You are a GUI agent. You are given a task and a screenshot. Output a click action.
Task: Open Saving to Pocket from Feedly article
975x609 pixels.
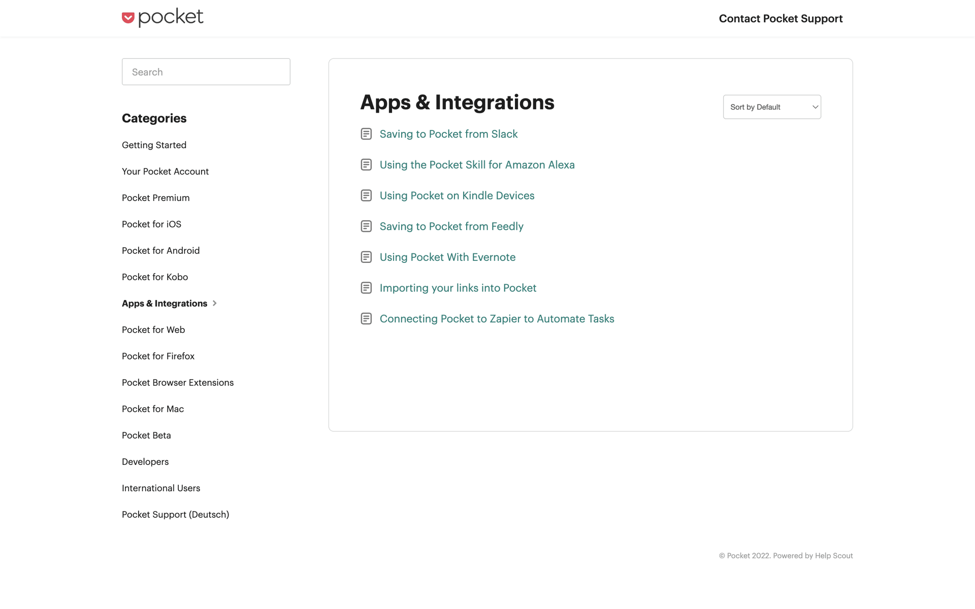pos(451,226)
